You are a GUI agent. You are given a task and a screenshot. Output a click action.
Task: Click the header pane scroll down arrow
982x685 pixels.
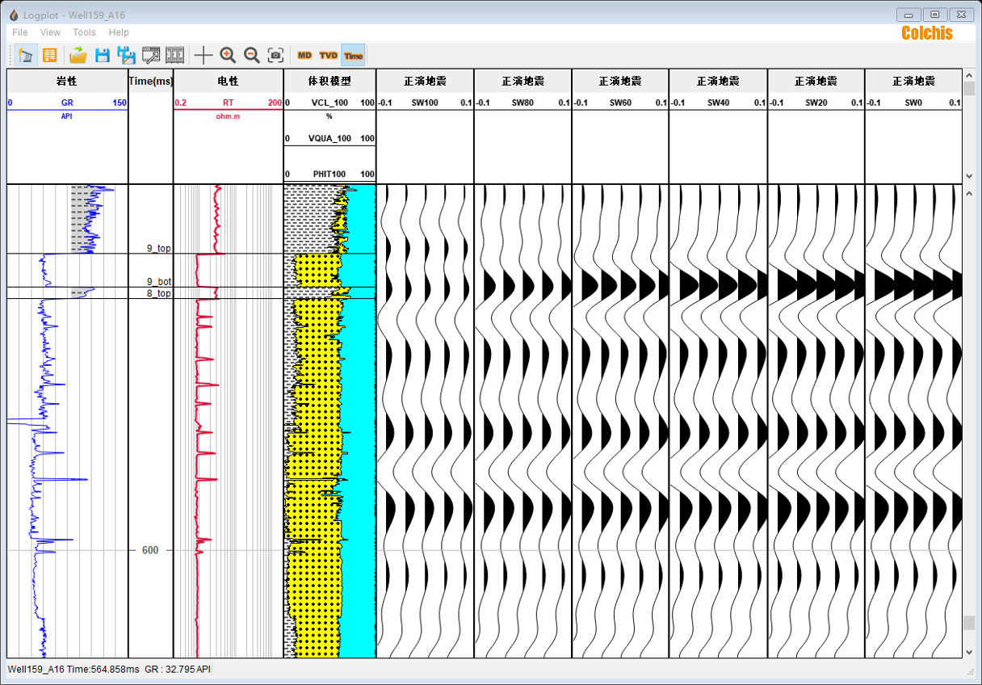(969, 176)
